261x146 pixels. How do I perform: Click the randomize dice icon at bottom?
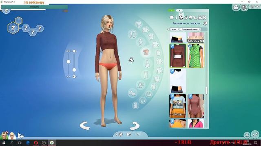[x=121, y=135]
